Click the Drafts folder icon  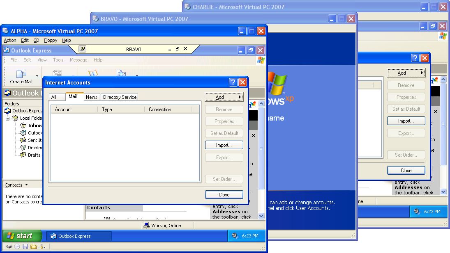[23, 155]
